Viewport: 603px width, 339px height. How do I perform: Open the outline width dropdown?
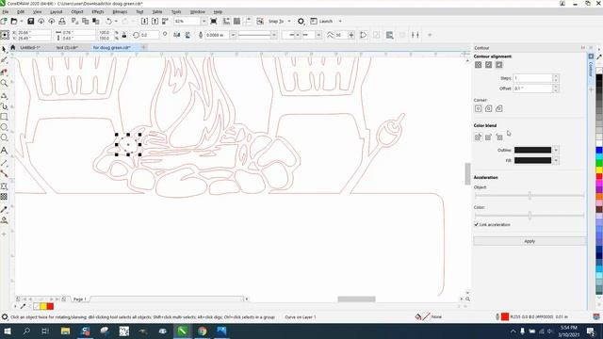click(233, 35)
